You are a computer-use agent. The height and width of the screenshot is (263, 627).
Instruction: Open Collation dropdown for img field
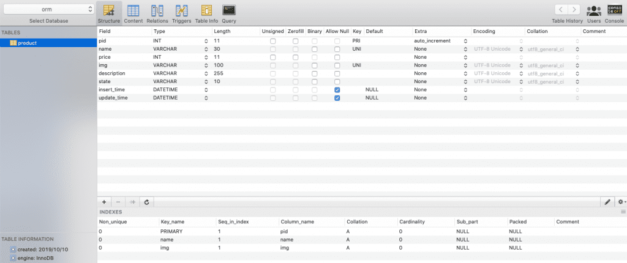pos(577,65)
